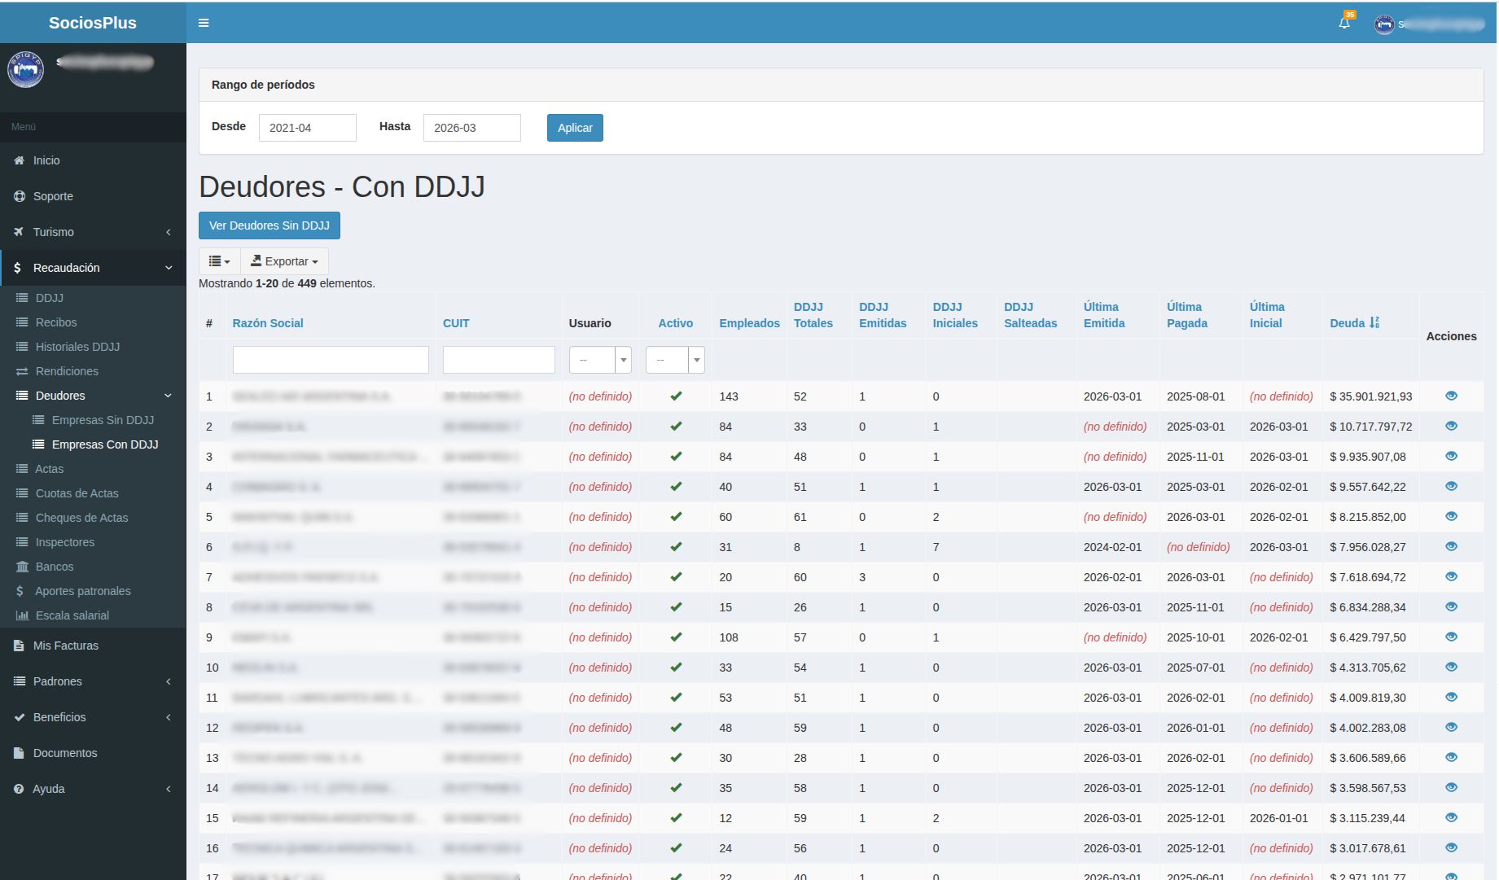Open the column list toggle dropdown
This screenshot has width=1499, height=880.
click(219, 261)
